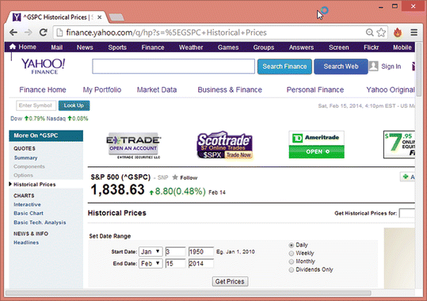Click the Search Finance button
Screen dimensions: 427x301
284,67
